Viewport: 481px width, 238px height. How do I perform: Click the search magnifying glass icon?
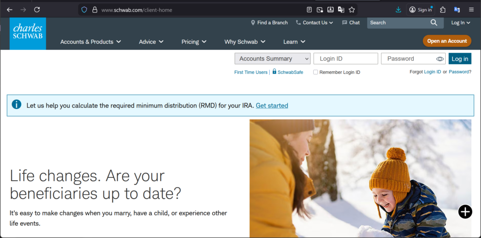(434, 23)
